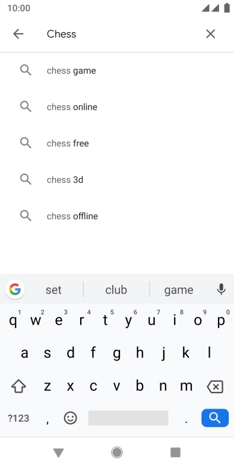Tap the back arrow in search bar
The image size is (234, 468).
pyautogui.click(x=18, y=34)
